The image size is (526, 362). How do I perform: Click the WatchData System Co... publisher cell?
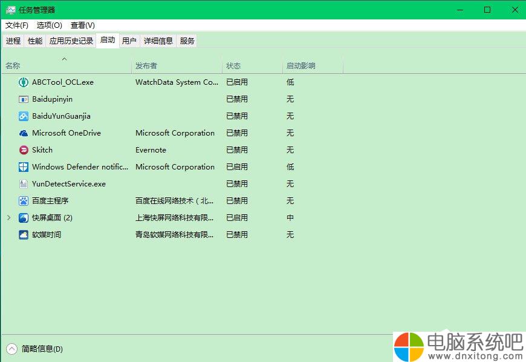177,82
